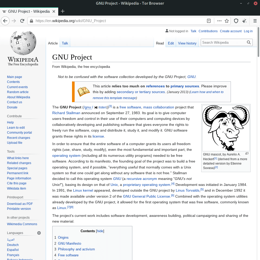Open Cite this page link
260x260 pixels.
coord(17,183)
